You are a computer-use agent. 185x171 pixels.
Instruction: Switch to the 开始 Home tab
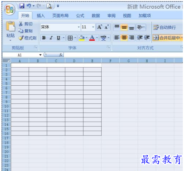click(25, 16)
